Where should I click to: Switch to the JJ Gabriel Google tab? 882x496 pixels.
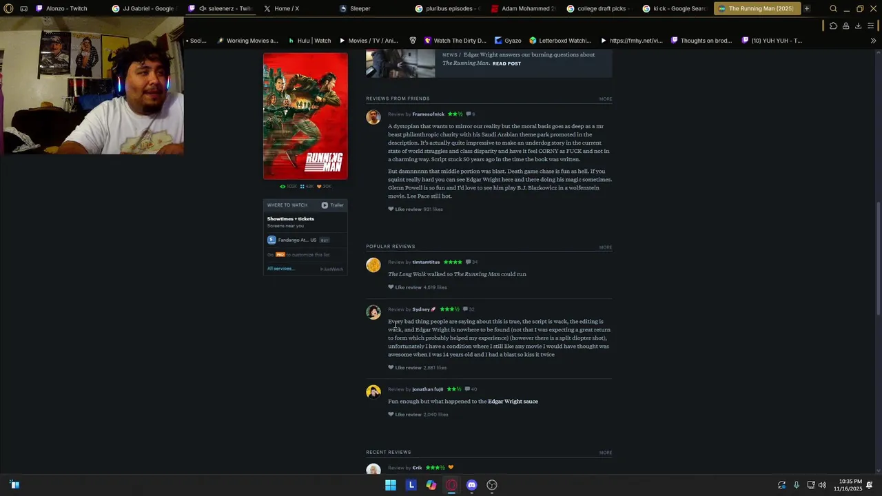pos(146,8)
